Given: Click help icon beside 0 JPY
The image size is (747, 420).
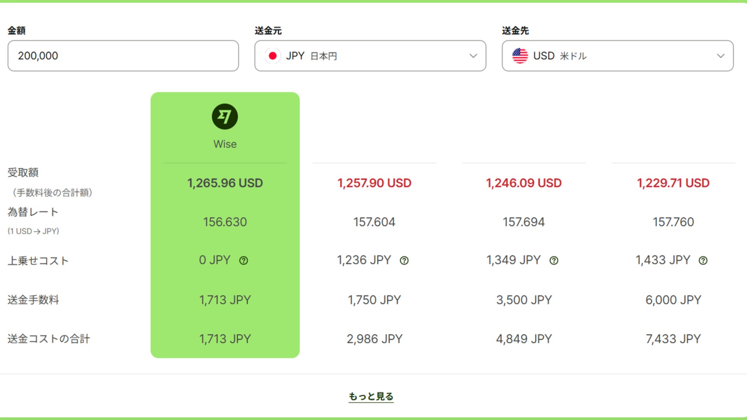Looking at the screenshot, I should tap(244, 261).
